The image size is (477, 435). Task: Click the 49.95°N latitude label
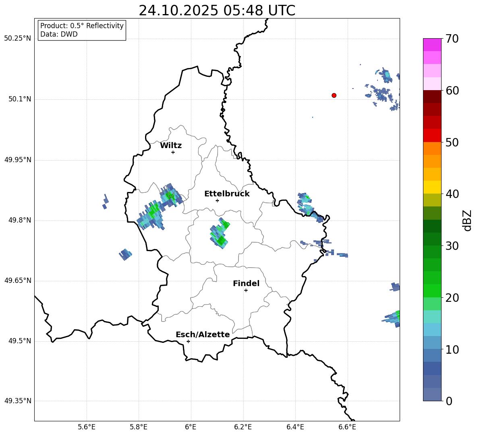pyautogui.click(x=18, y=160)
